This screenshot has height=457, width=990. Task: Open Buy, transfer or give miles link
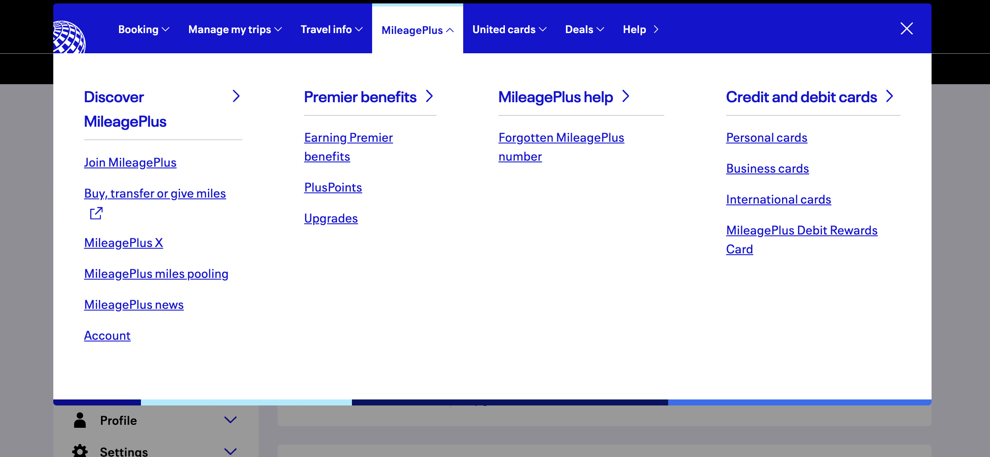coord(155,193)
